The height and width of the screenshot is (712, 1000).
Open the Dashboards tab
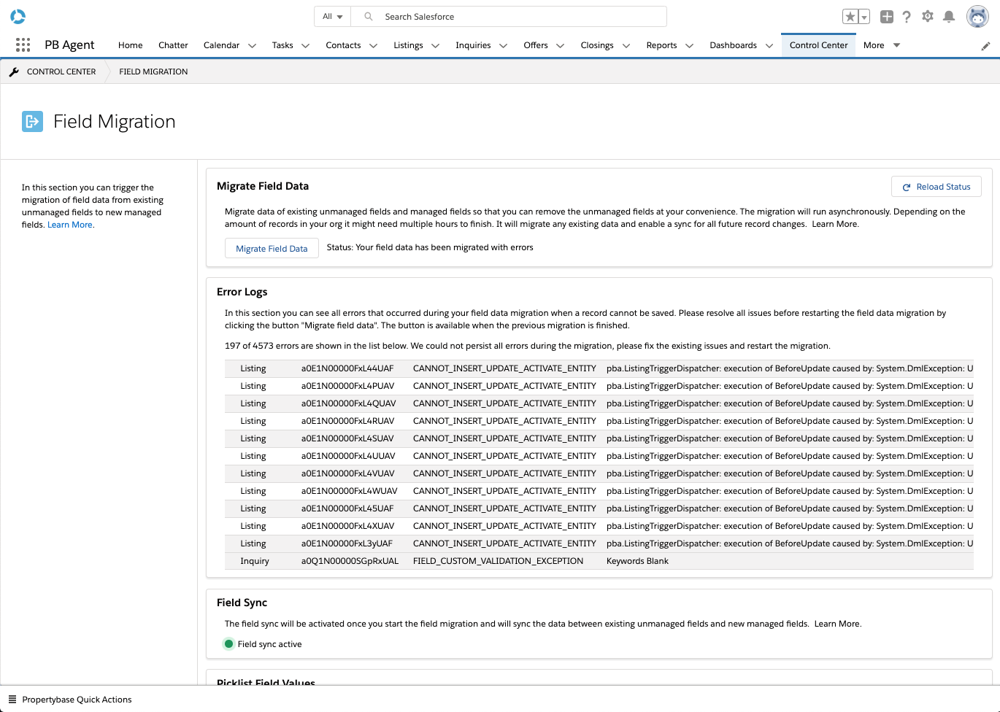[733, 45]
